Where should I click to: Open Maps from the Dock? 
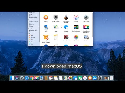coord(66,78)
